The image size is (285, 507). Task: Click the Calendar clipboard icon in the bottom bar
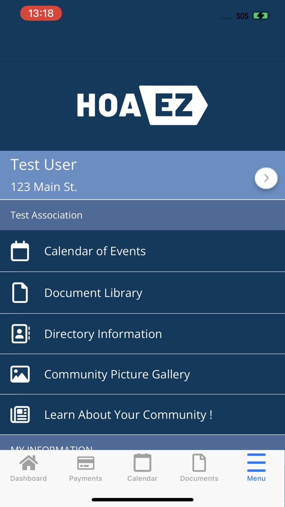coord(142,463)
